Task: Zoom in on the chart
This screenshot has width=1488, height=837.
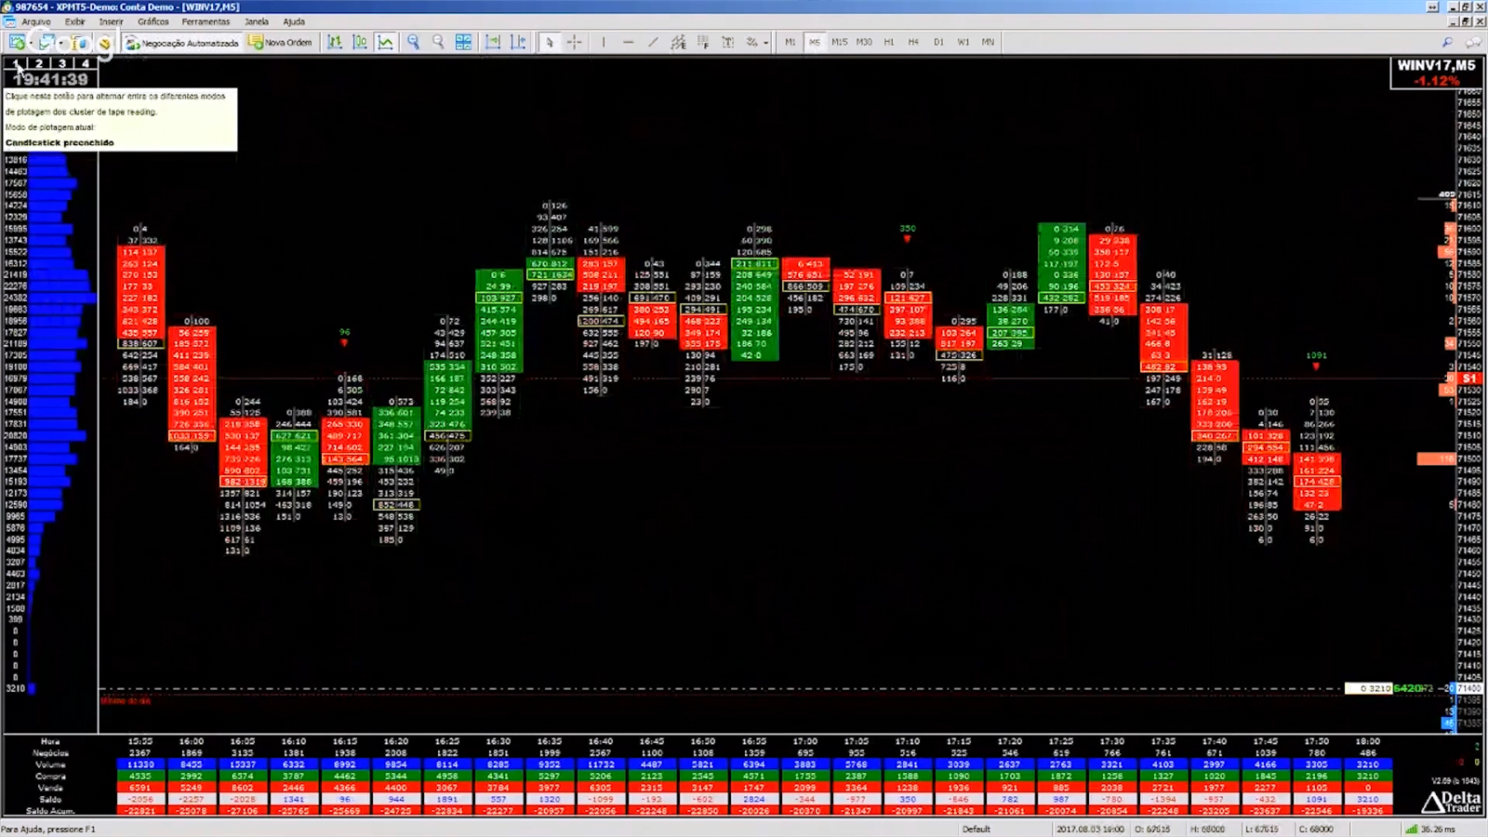Action: pos(413,43)
